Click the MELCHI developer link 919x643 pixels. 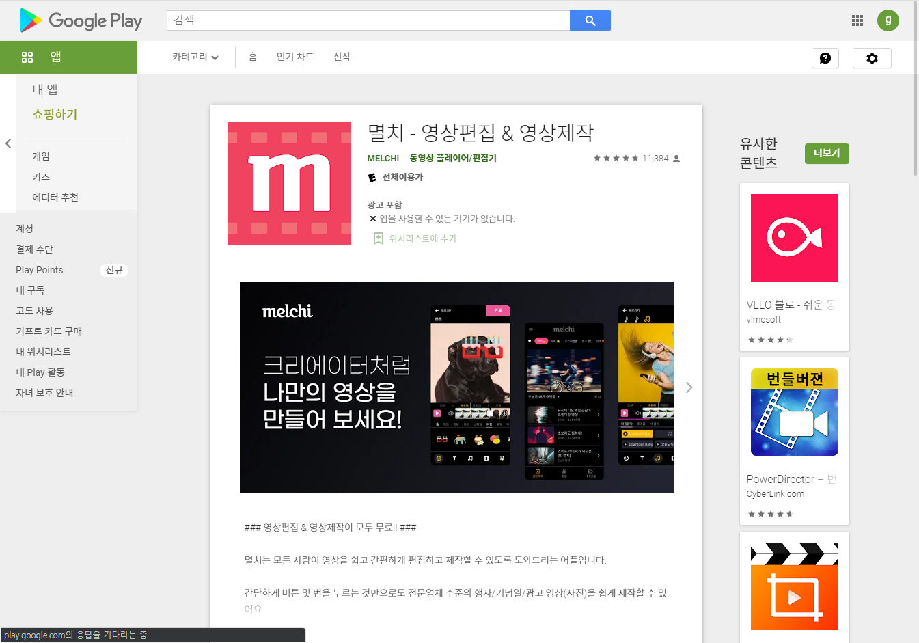[383, 159]
